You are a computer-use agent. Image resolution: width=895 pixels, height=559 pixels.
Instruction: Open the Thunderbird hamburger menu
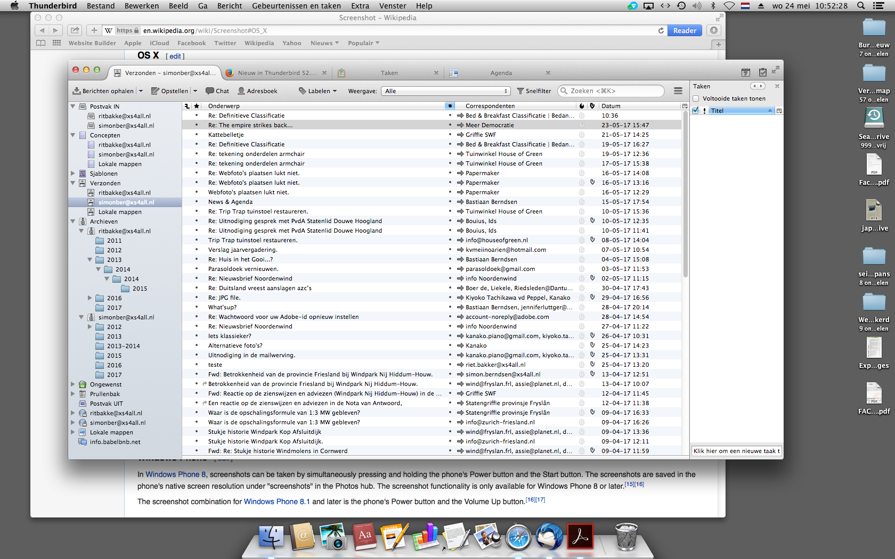pos(678,91)
